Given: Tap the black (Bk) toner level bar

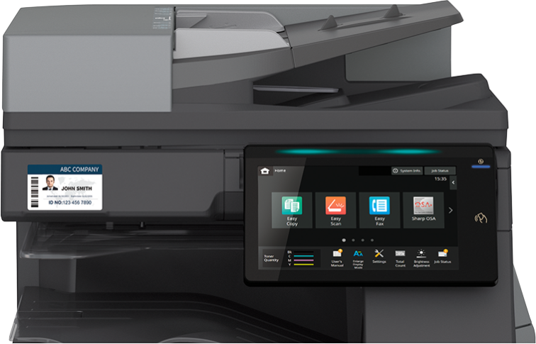Looking at the screenshot, I should coord(303,252).
